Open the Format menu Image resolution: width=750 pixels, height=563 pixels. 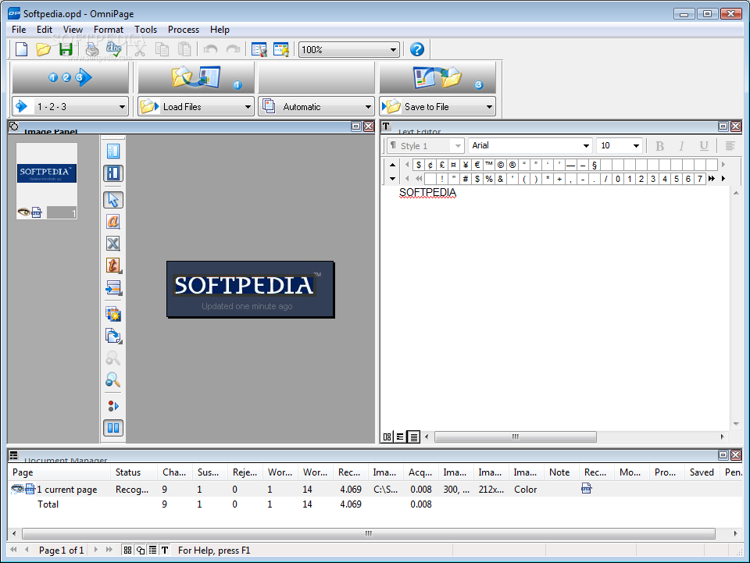[109, 30]
